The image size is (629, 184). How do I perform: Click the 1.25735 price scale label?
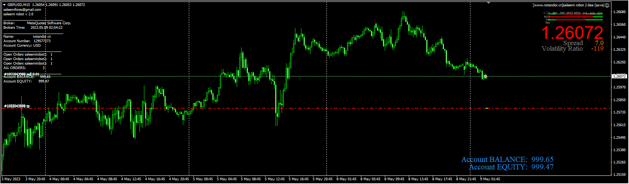coord(620,112)
